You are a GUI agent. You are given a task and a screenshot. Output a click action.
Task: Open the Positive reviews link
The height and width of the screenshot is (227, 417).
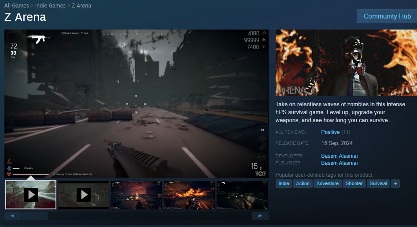click(x=330, y=132)
